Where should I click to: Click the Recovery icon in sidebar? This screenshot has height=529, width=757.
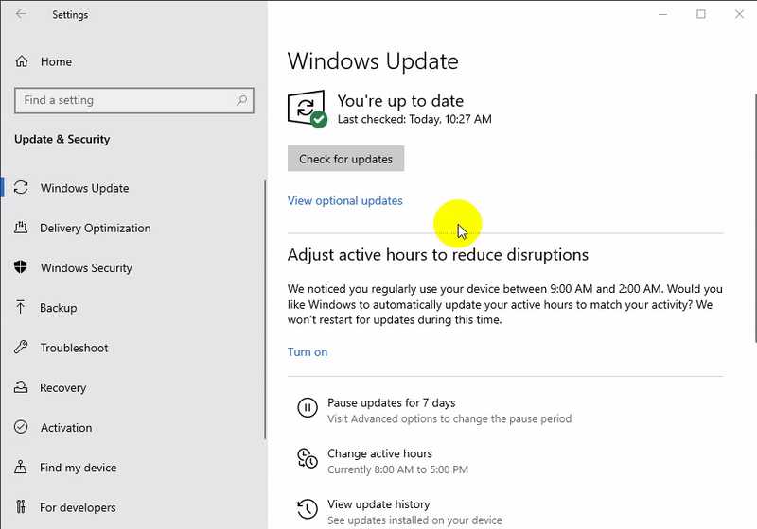21,387
